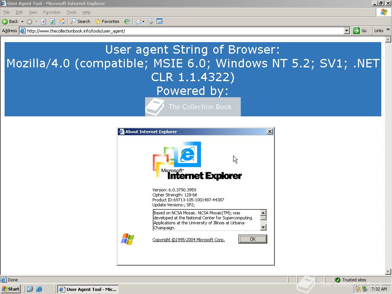The width and height of the screenshot is (392, 294).
Task: Click the Go button
Action: (x=360, y=31)
